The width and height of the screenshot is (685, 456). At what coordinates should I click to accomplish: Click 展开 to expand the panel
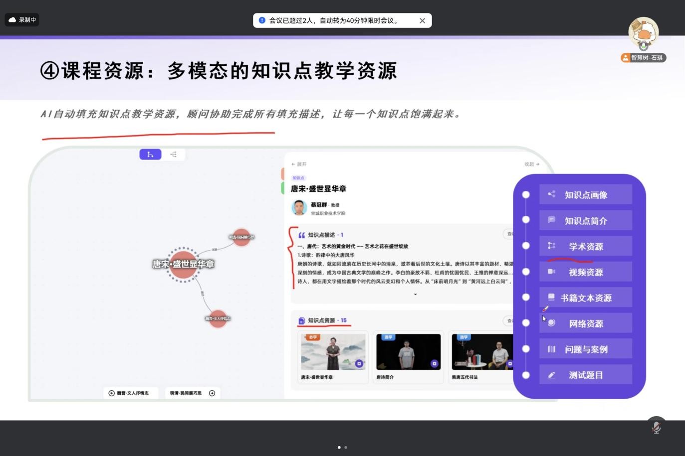[x=299, y=164]
